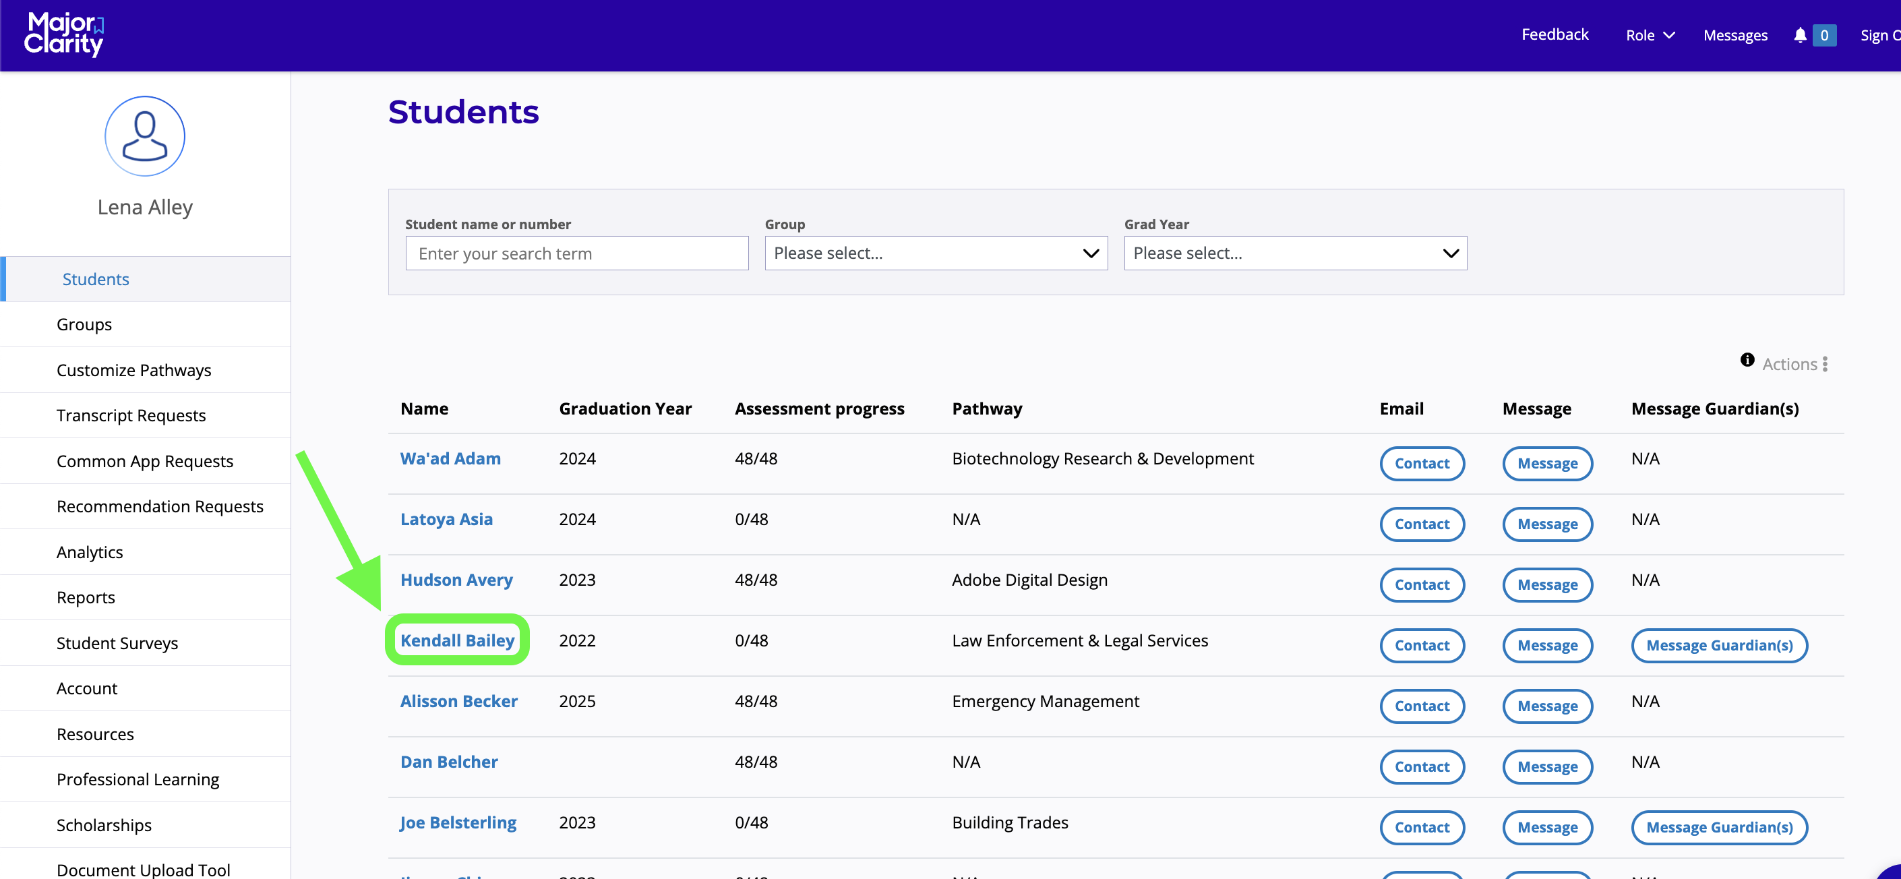The width and height of the screenshot is (1901, 879).
Task: Open Customize Pathways in the sidebar
Action: tap(146, 370)
